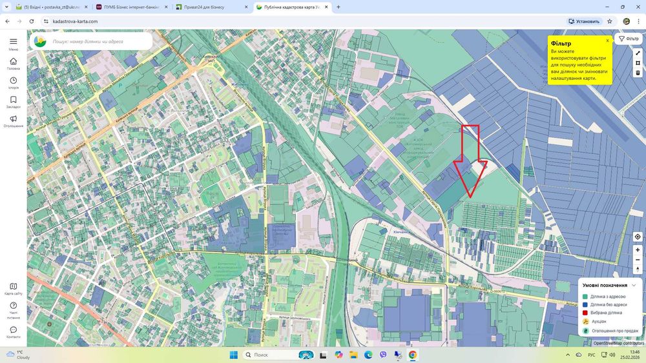
Task: Open the OpenStreetMap contributors link
Action: coord(618,343)
